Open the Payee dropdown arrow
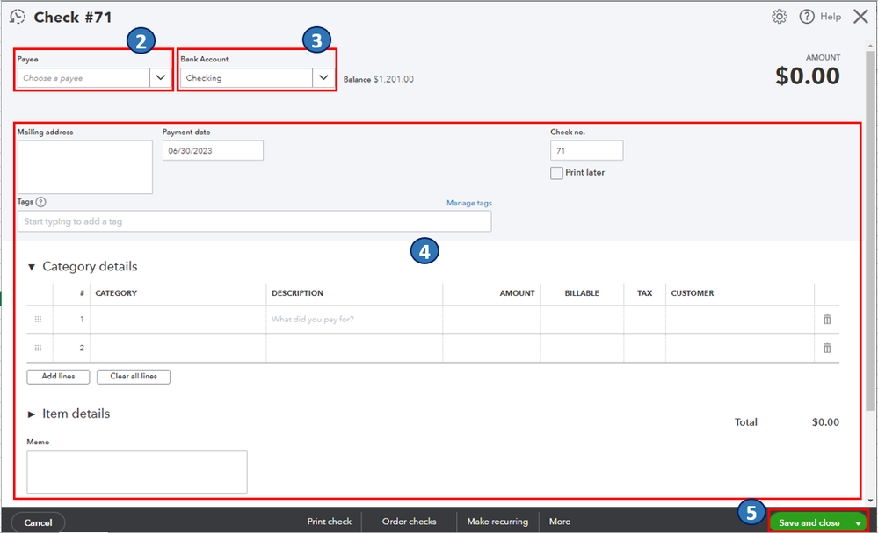The image size is (878, 533). click(x=161, y=78)
